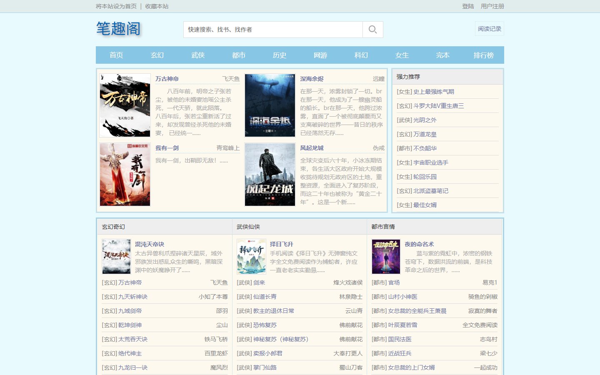The width and height of the screenshot is (600, 375).
Task: Open the 都市 category tab
Action: point(239,55)
